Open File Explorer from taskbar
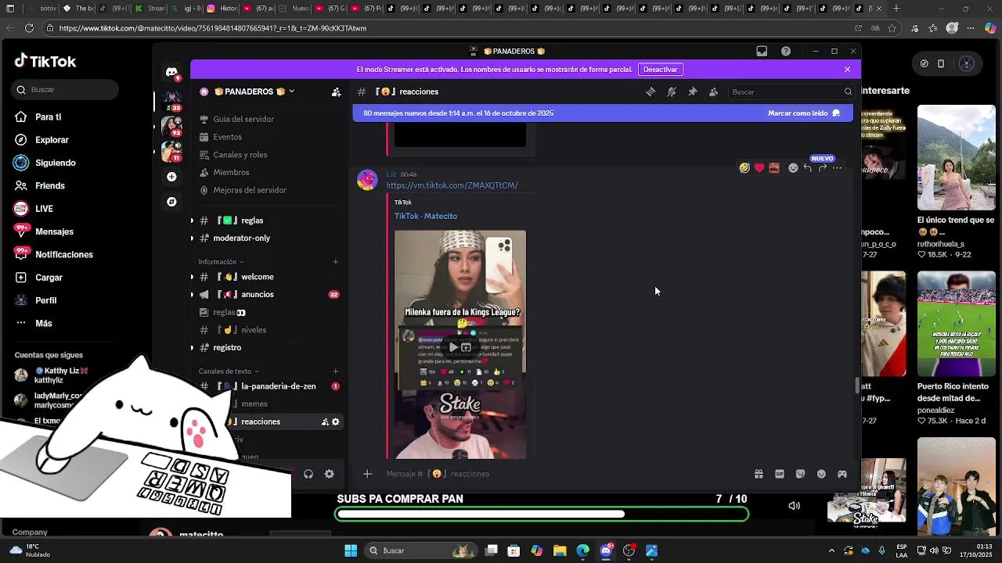The image size is (1002, 563). (x=560, y=550)
